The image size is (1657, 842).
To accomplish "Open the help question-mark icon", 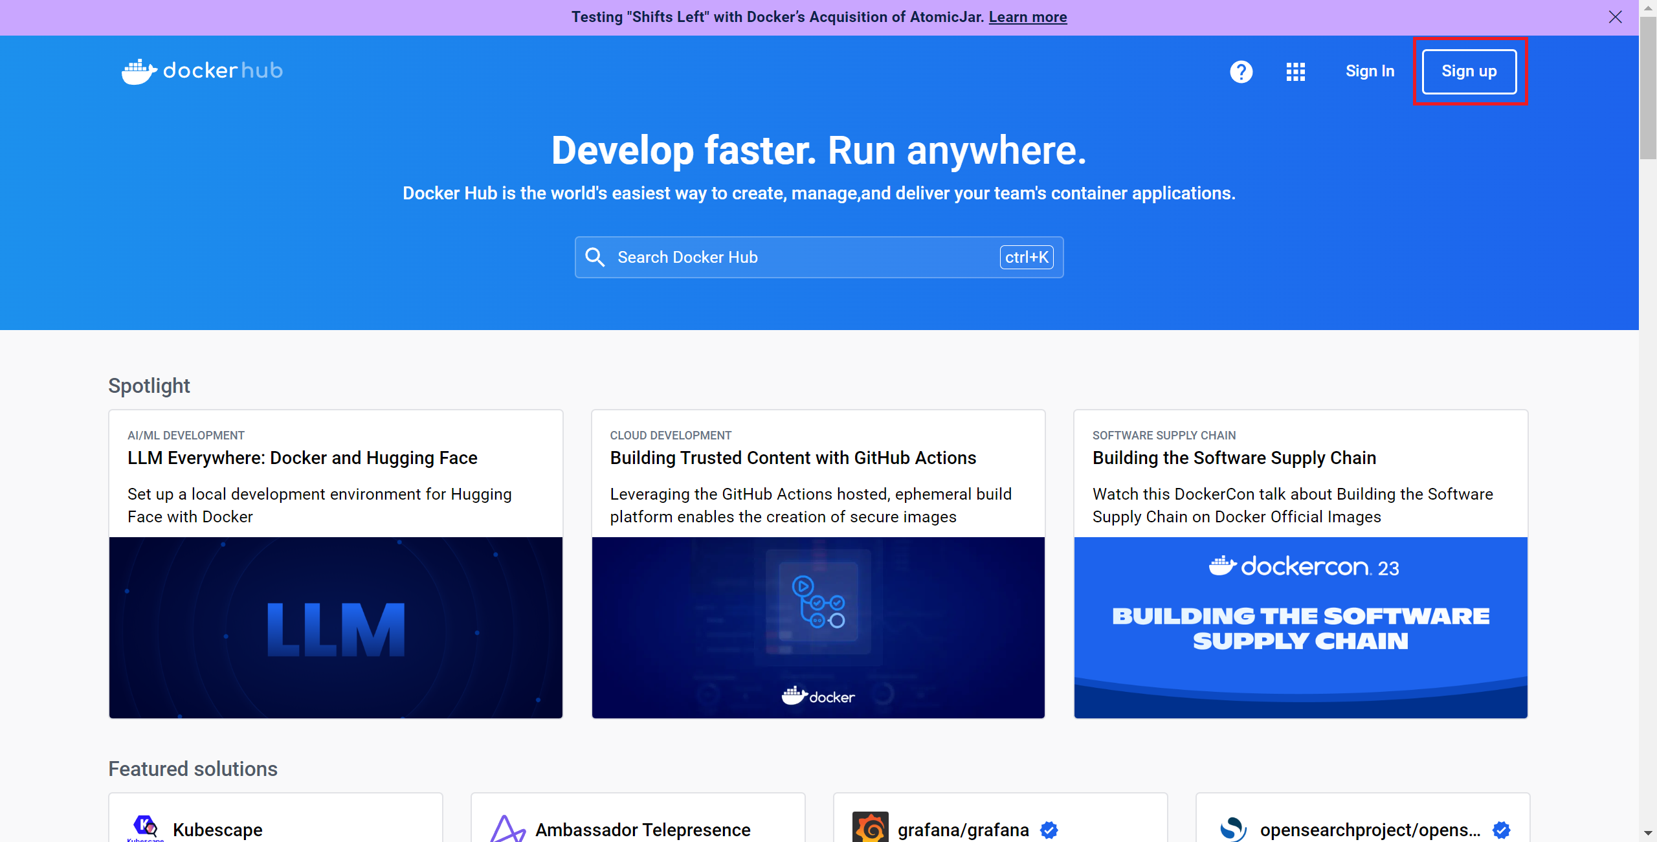I will point(1241,71).
